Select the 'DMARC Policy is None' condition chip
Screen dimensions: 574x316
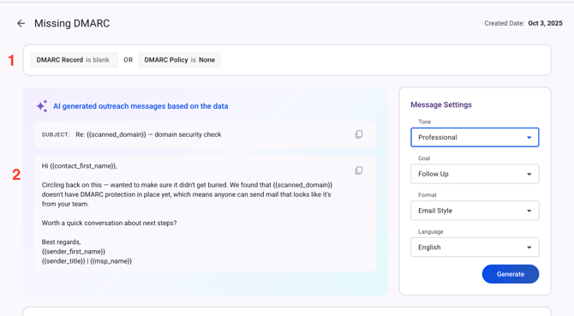click(x=179, y=60)
